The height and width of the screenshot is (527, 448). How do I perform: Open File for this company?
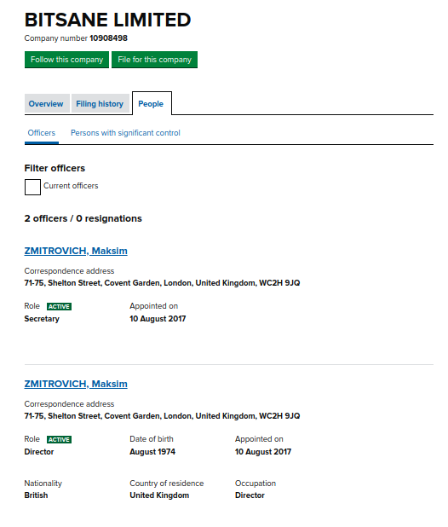click(x=154, y=60)
